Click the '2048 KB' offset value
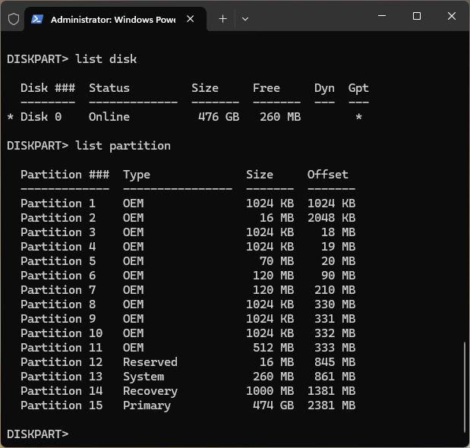Screen dimensions: 470x448 [x=331, y=218]
